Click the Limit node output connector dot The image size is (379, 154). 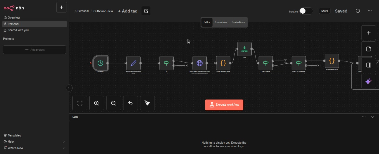[x=252, y=49]
